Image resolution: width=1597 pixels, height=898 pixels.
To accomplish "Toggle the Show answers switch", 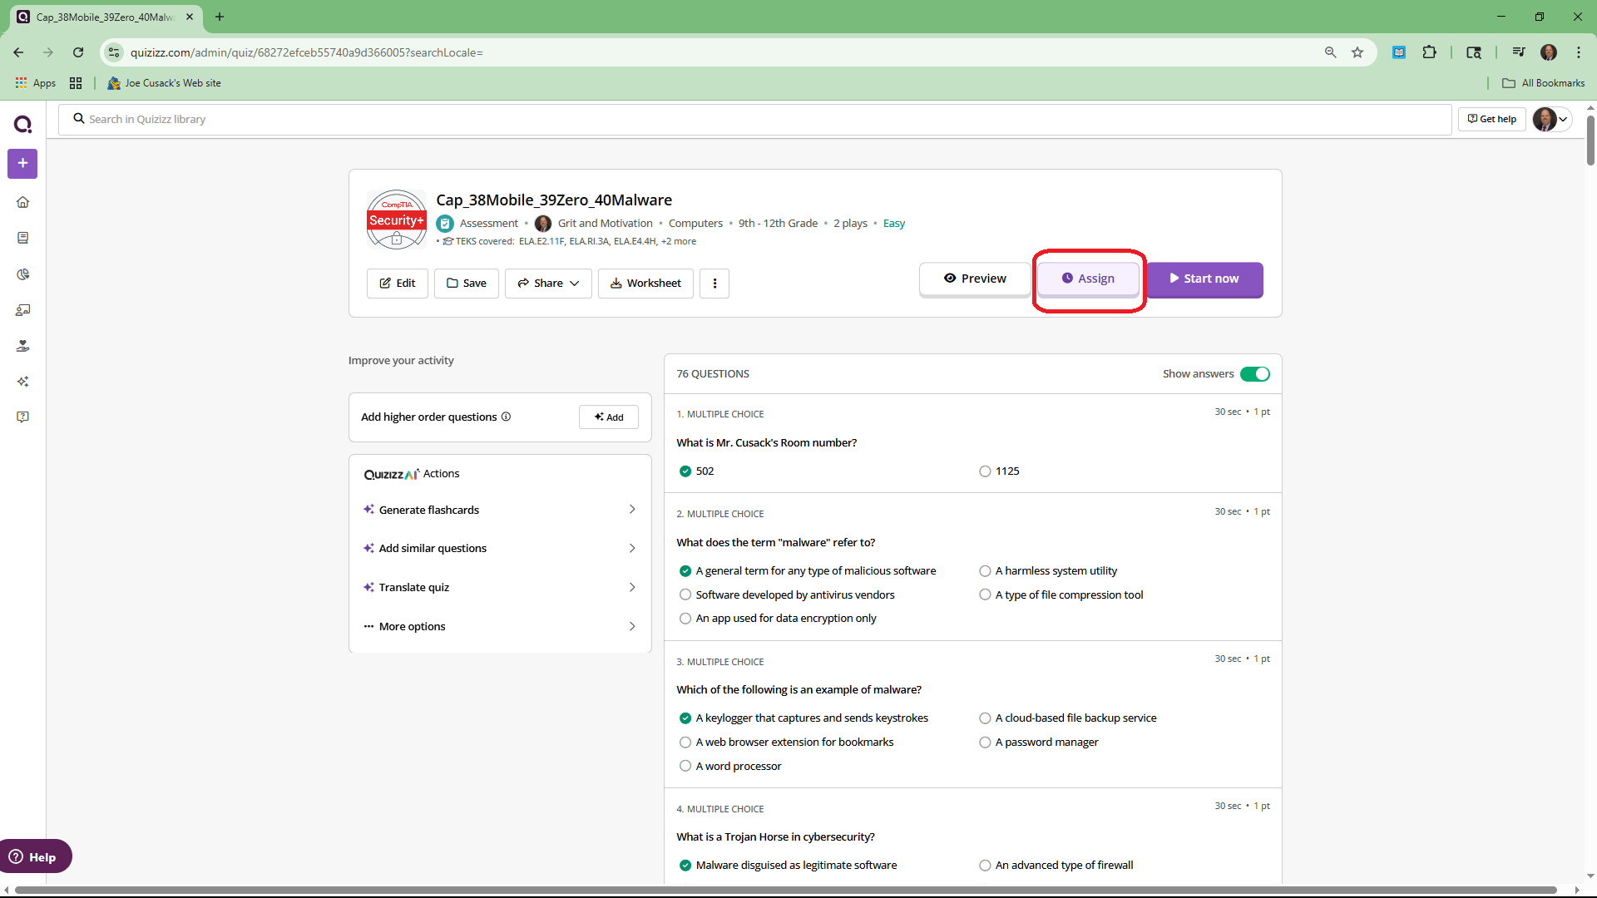I will (x=1254, y=374).
